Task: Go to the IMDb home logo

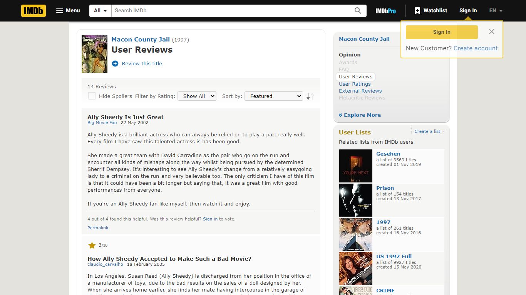Action: tap(34, 11)
